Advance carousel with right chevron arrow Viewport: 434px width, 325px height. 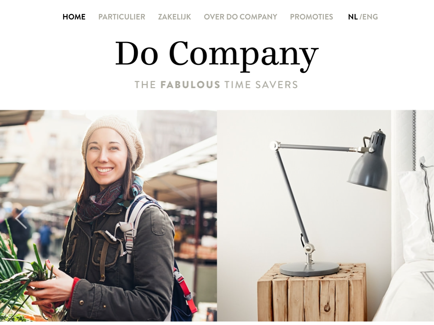(413, 218)
